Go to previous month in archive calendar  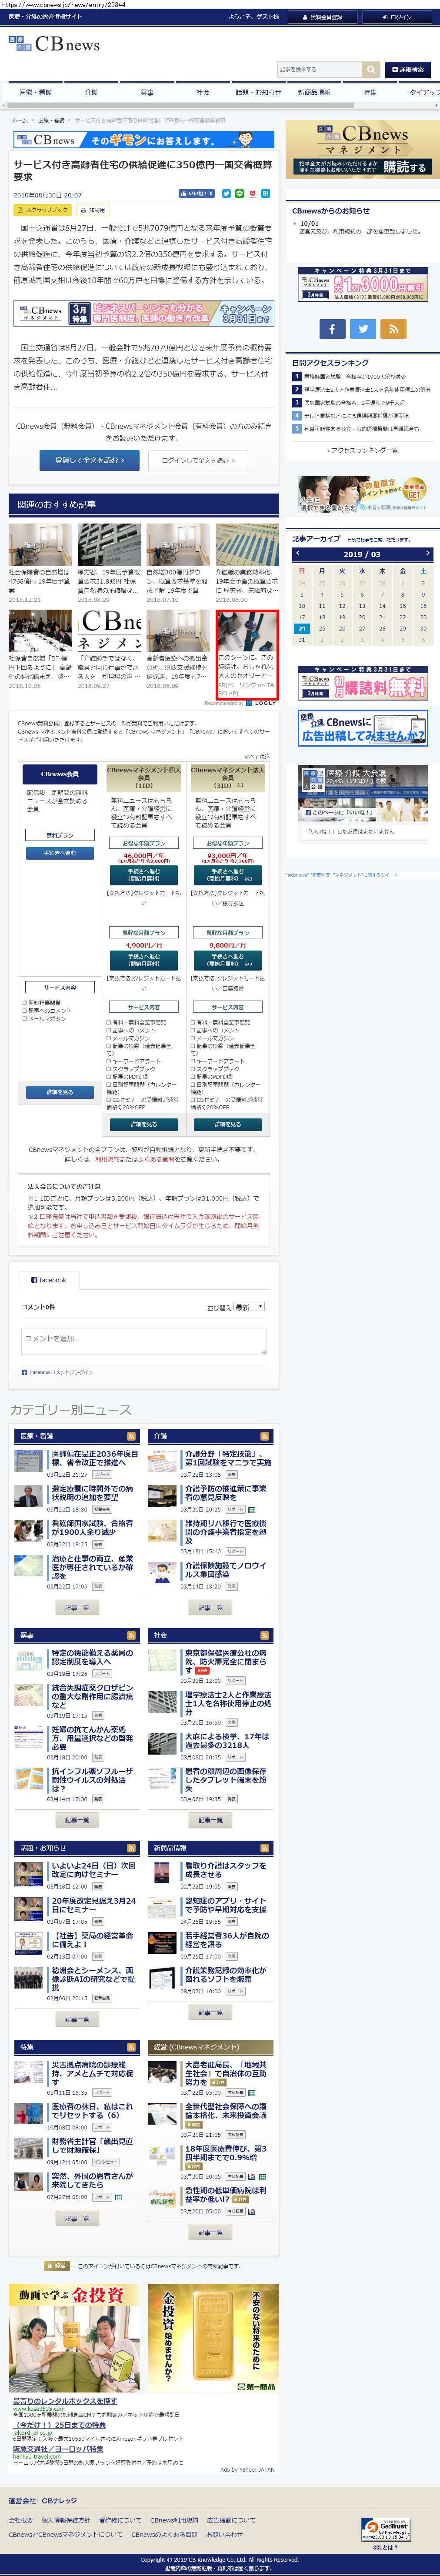tap(297, 553)
